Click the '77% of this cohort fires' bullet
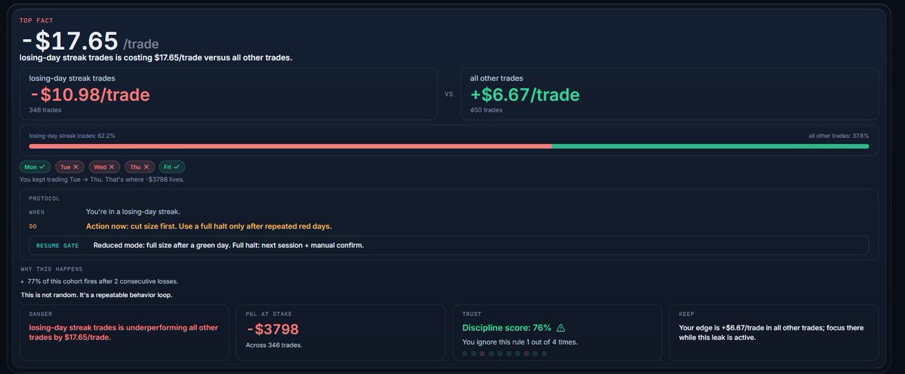Viewport: 905px width, 374px height. (103, 282)
